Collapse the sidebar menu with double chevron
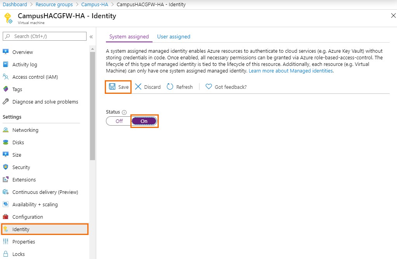This screenshot has width=397, height=259. tap(91, 37)
